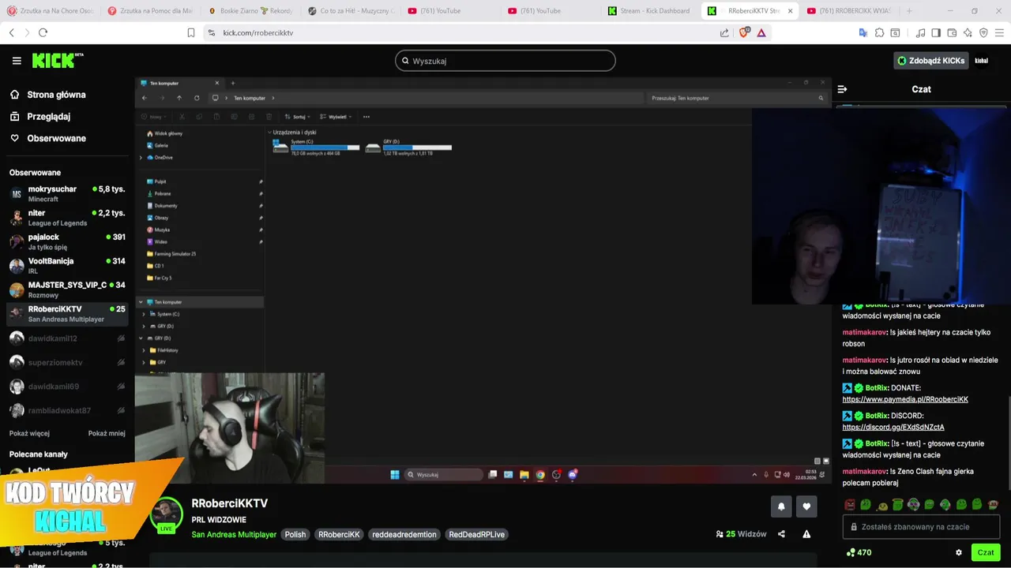Click the RRoberciKKTV streamer avatar with LIVE badge
1011x568 pixels.
[167, 515]
